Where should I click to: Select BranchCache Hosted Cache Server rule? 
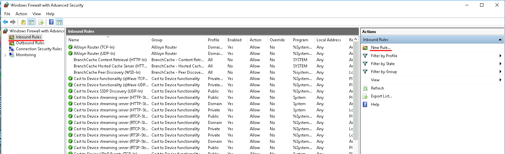(x=111, y=66)
